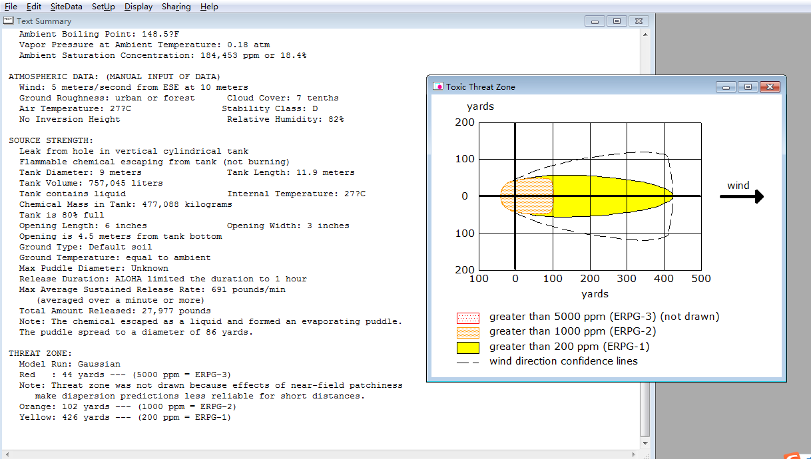
Task: Click the 'ATMOSPHERIC DATA' heading line
Action: coord(115,76)
